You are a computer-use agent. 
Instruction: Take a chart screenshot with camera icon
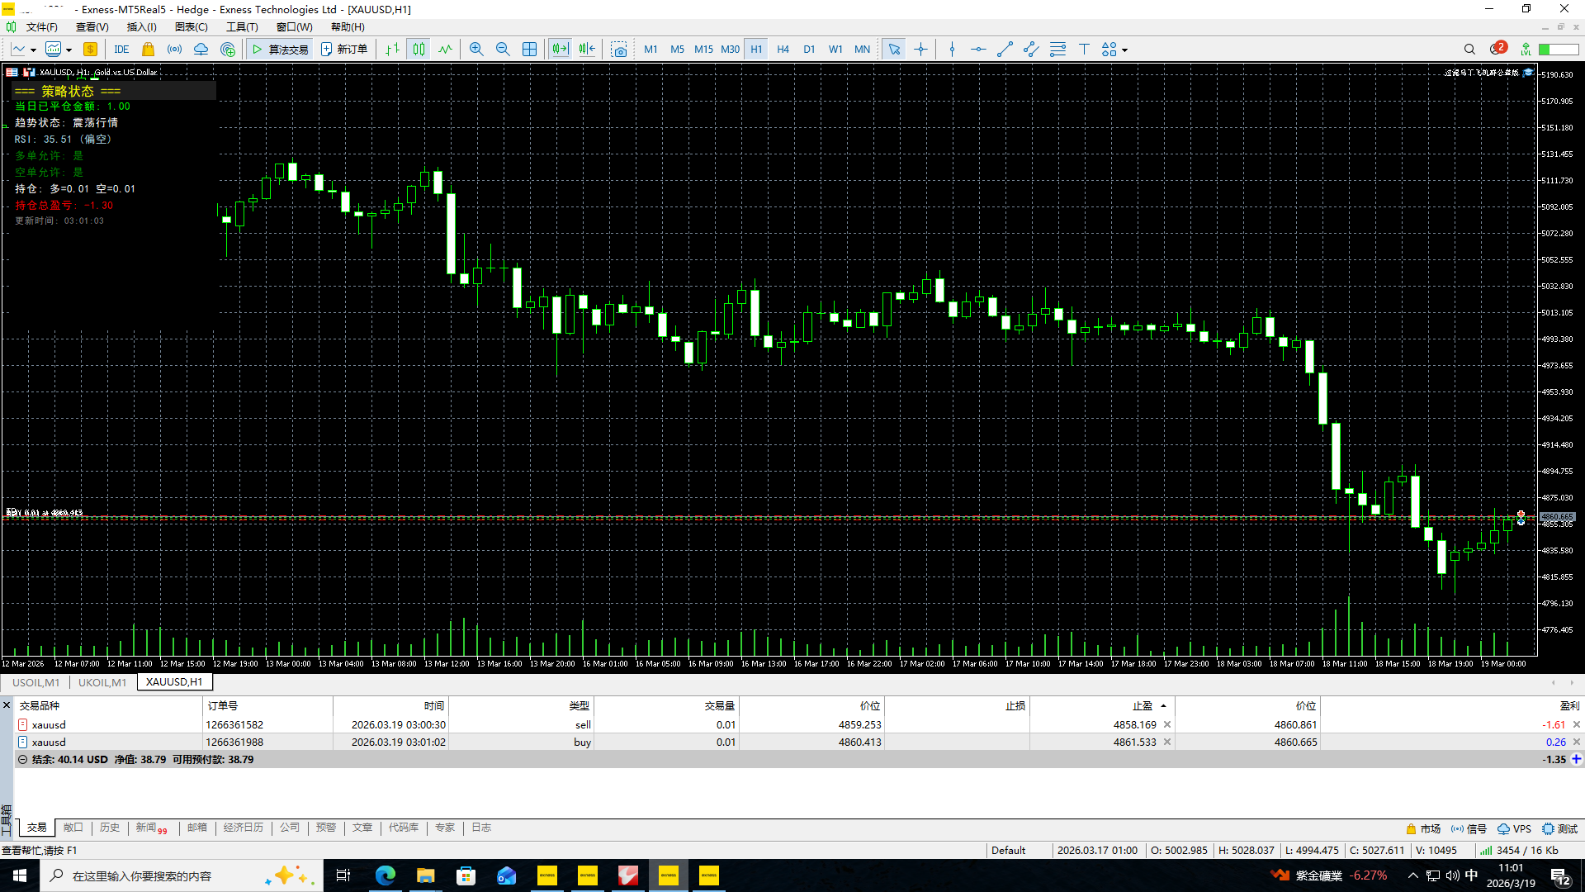618,50
